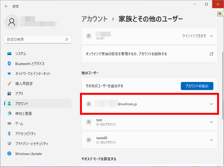
Task: Click the @outlook.jp account text
Action: (x=127, y=104)
